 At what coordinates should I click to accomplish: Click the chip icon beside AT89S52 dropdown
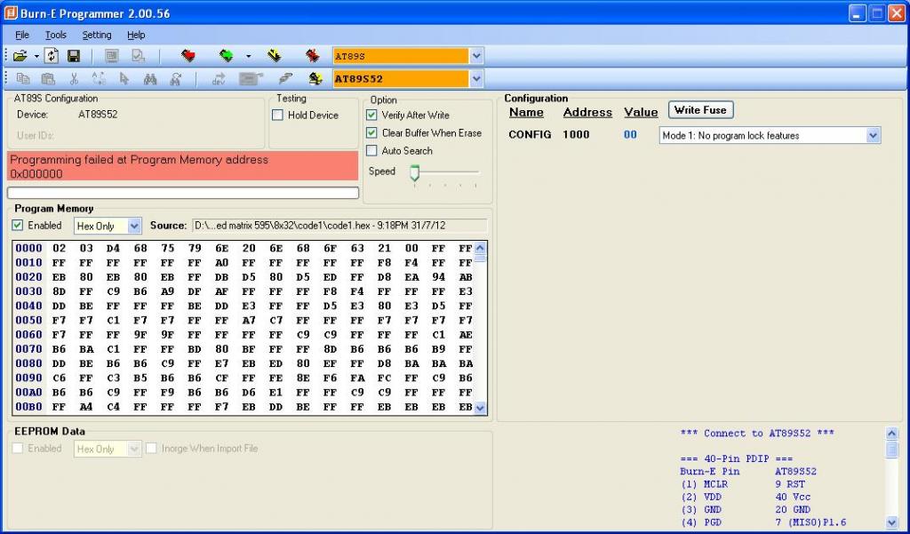pyautogui.click(x=315, y=79)
